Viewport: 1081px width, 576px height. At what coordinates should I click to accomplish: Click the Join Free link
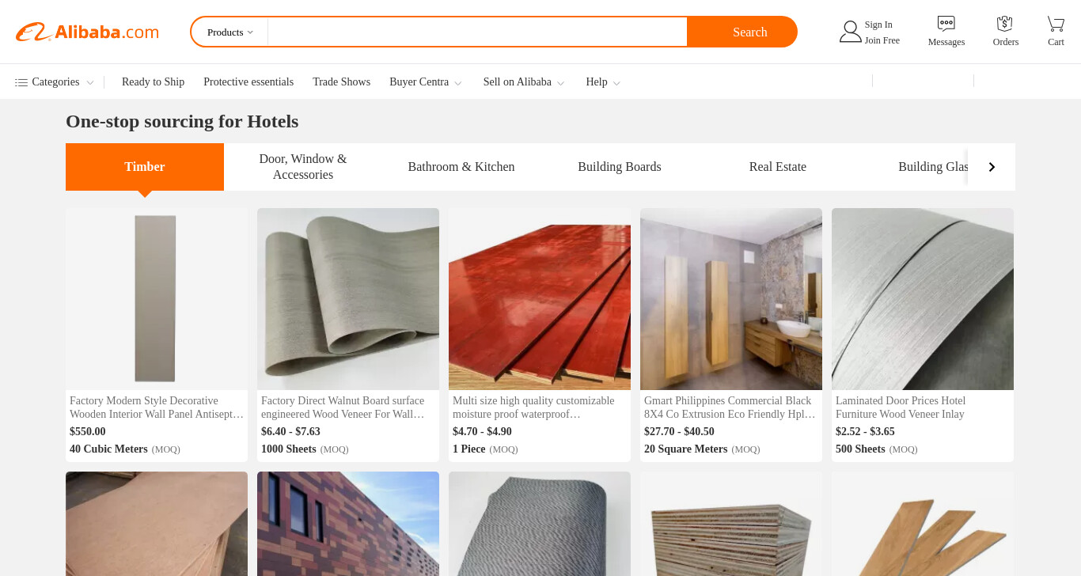[882, 40]
